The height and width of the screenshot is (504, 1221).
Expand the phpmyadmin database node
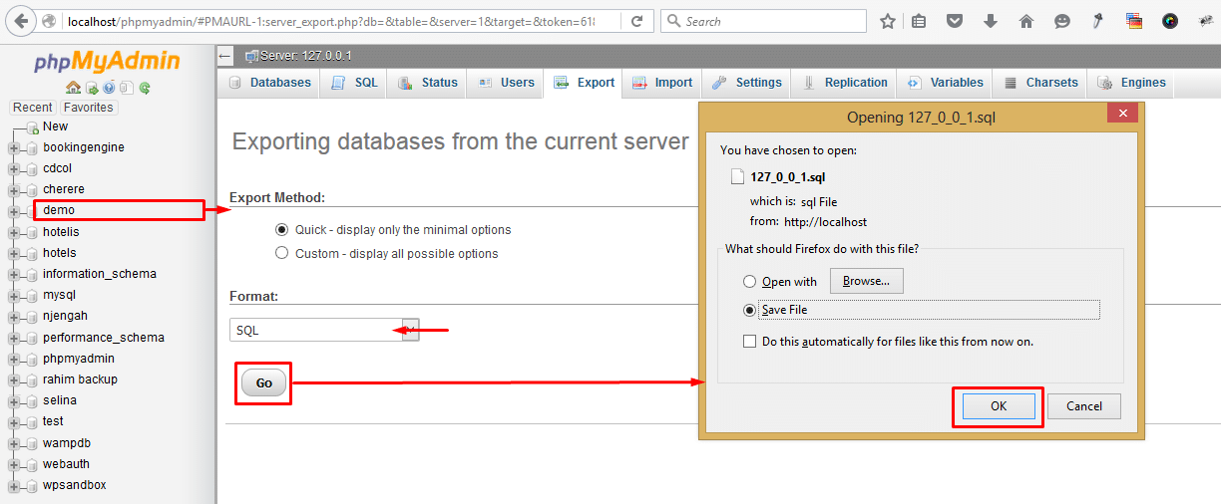click(14, 360)
